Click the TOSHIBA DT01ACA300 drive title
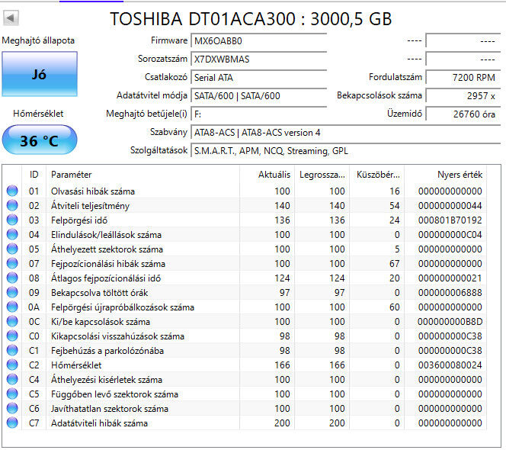The image size is (506, 450). point(251,19)
